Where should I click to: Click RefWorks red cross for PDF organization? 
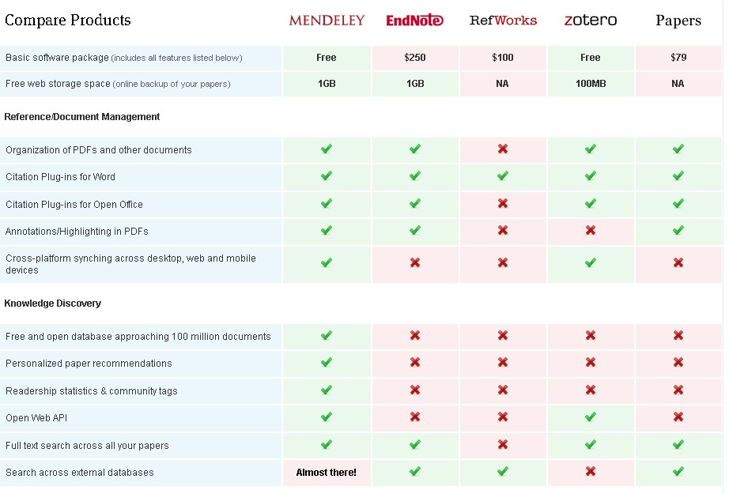point(503,149)
